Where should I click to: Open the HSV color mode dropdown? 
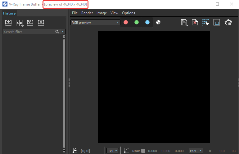(196, 151)
